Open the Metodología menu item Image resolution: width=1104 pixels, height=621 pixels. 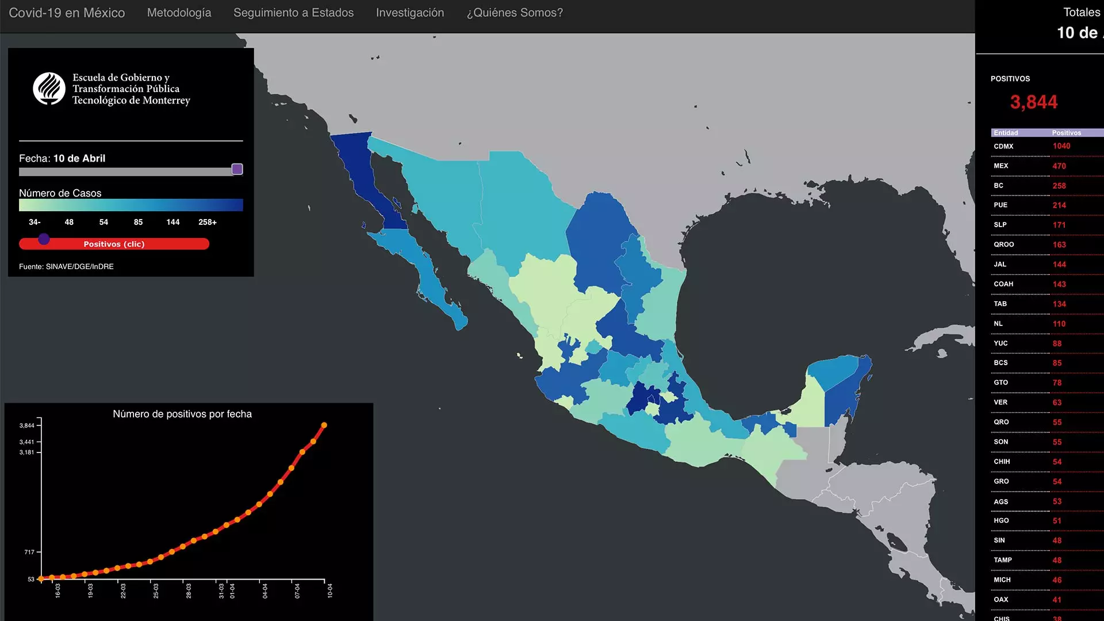179,13
